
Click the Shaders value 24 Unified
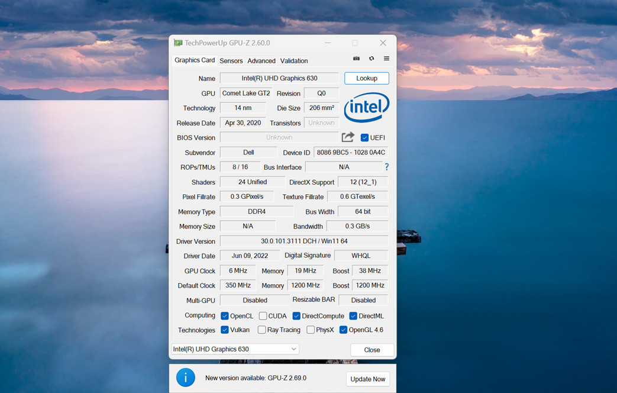pos(252,182)
